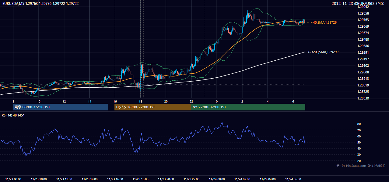Click the 11/24 04:00 time label
389x182 pixels.
[x=268, y=179]
